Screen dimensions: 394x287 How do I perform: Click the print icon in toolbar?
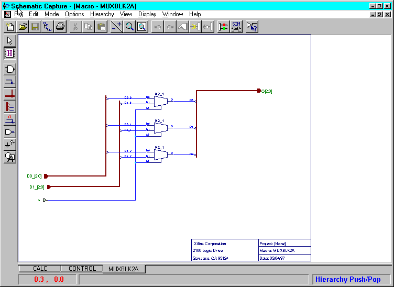pos(60,26)
